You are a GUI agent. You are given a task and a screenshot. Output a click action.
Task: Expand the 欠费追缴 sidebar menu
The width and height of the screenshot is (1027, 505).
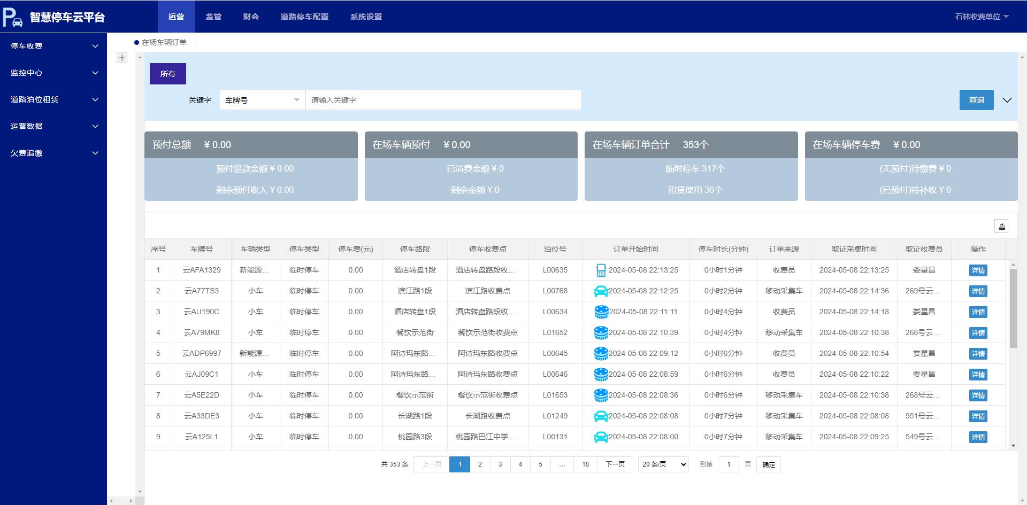click(x=53, y=153)
